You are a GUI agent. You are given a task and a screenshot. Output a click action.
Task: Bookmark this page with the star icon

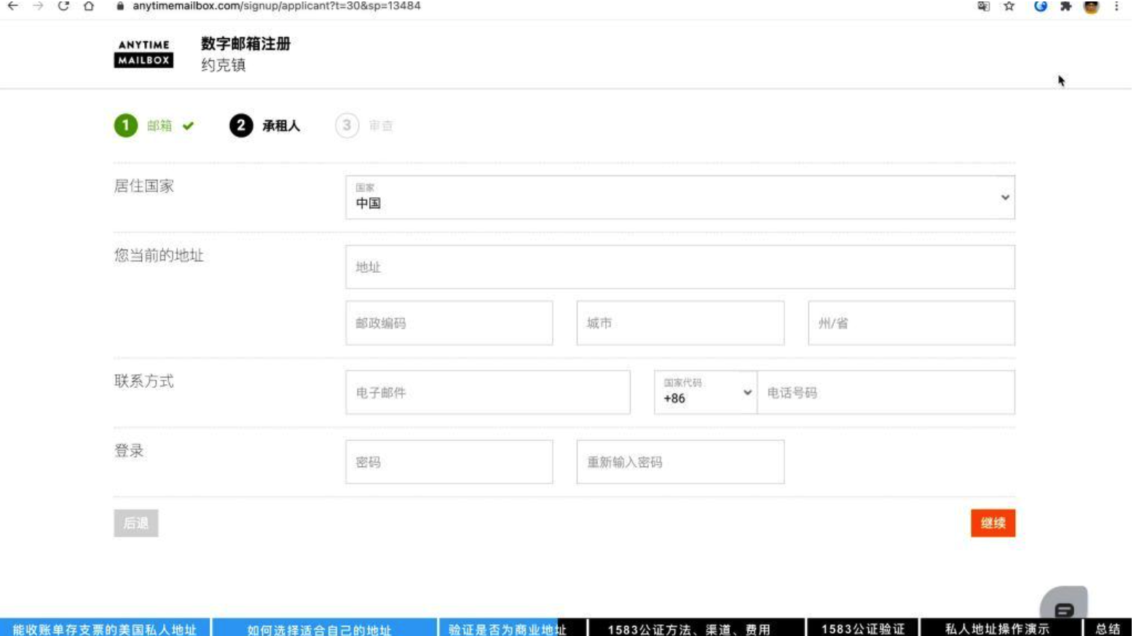[x=1009, y=7]
